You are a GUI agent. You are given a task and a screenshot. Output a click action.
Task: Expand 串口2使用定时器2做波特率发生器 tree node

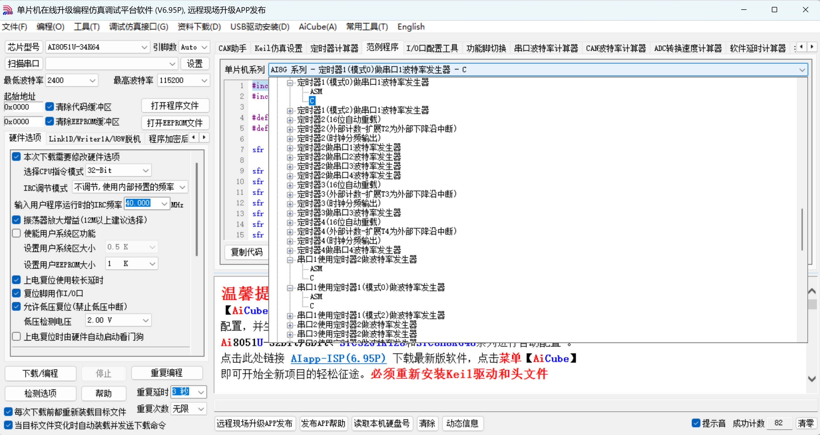click(290, 325)
